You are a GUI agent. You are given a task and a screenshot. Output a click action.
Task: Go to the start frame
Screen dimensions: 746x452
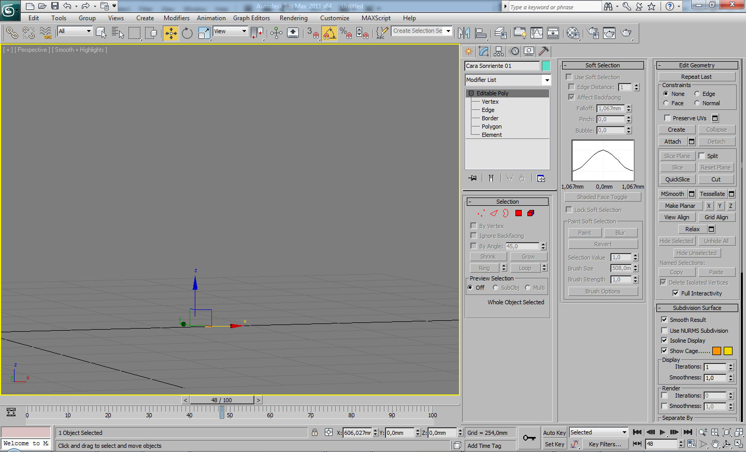pos(637,432)
